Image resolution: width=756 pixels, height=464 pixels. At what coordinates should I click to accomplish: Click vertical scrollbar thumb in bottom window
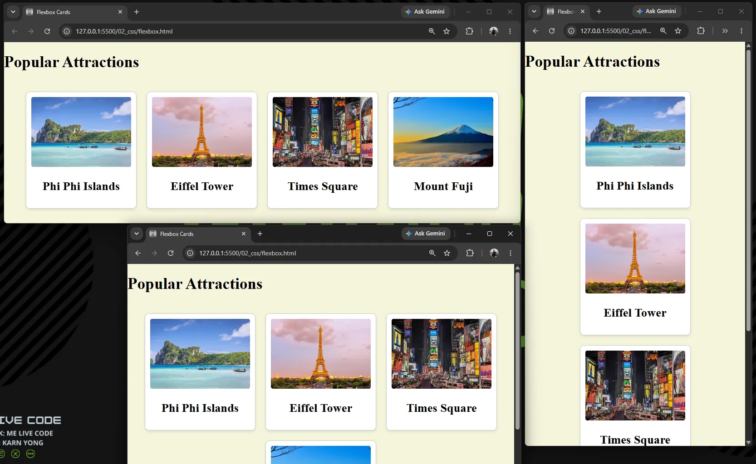[x=517, y=350]
